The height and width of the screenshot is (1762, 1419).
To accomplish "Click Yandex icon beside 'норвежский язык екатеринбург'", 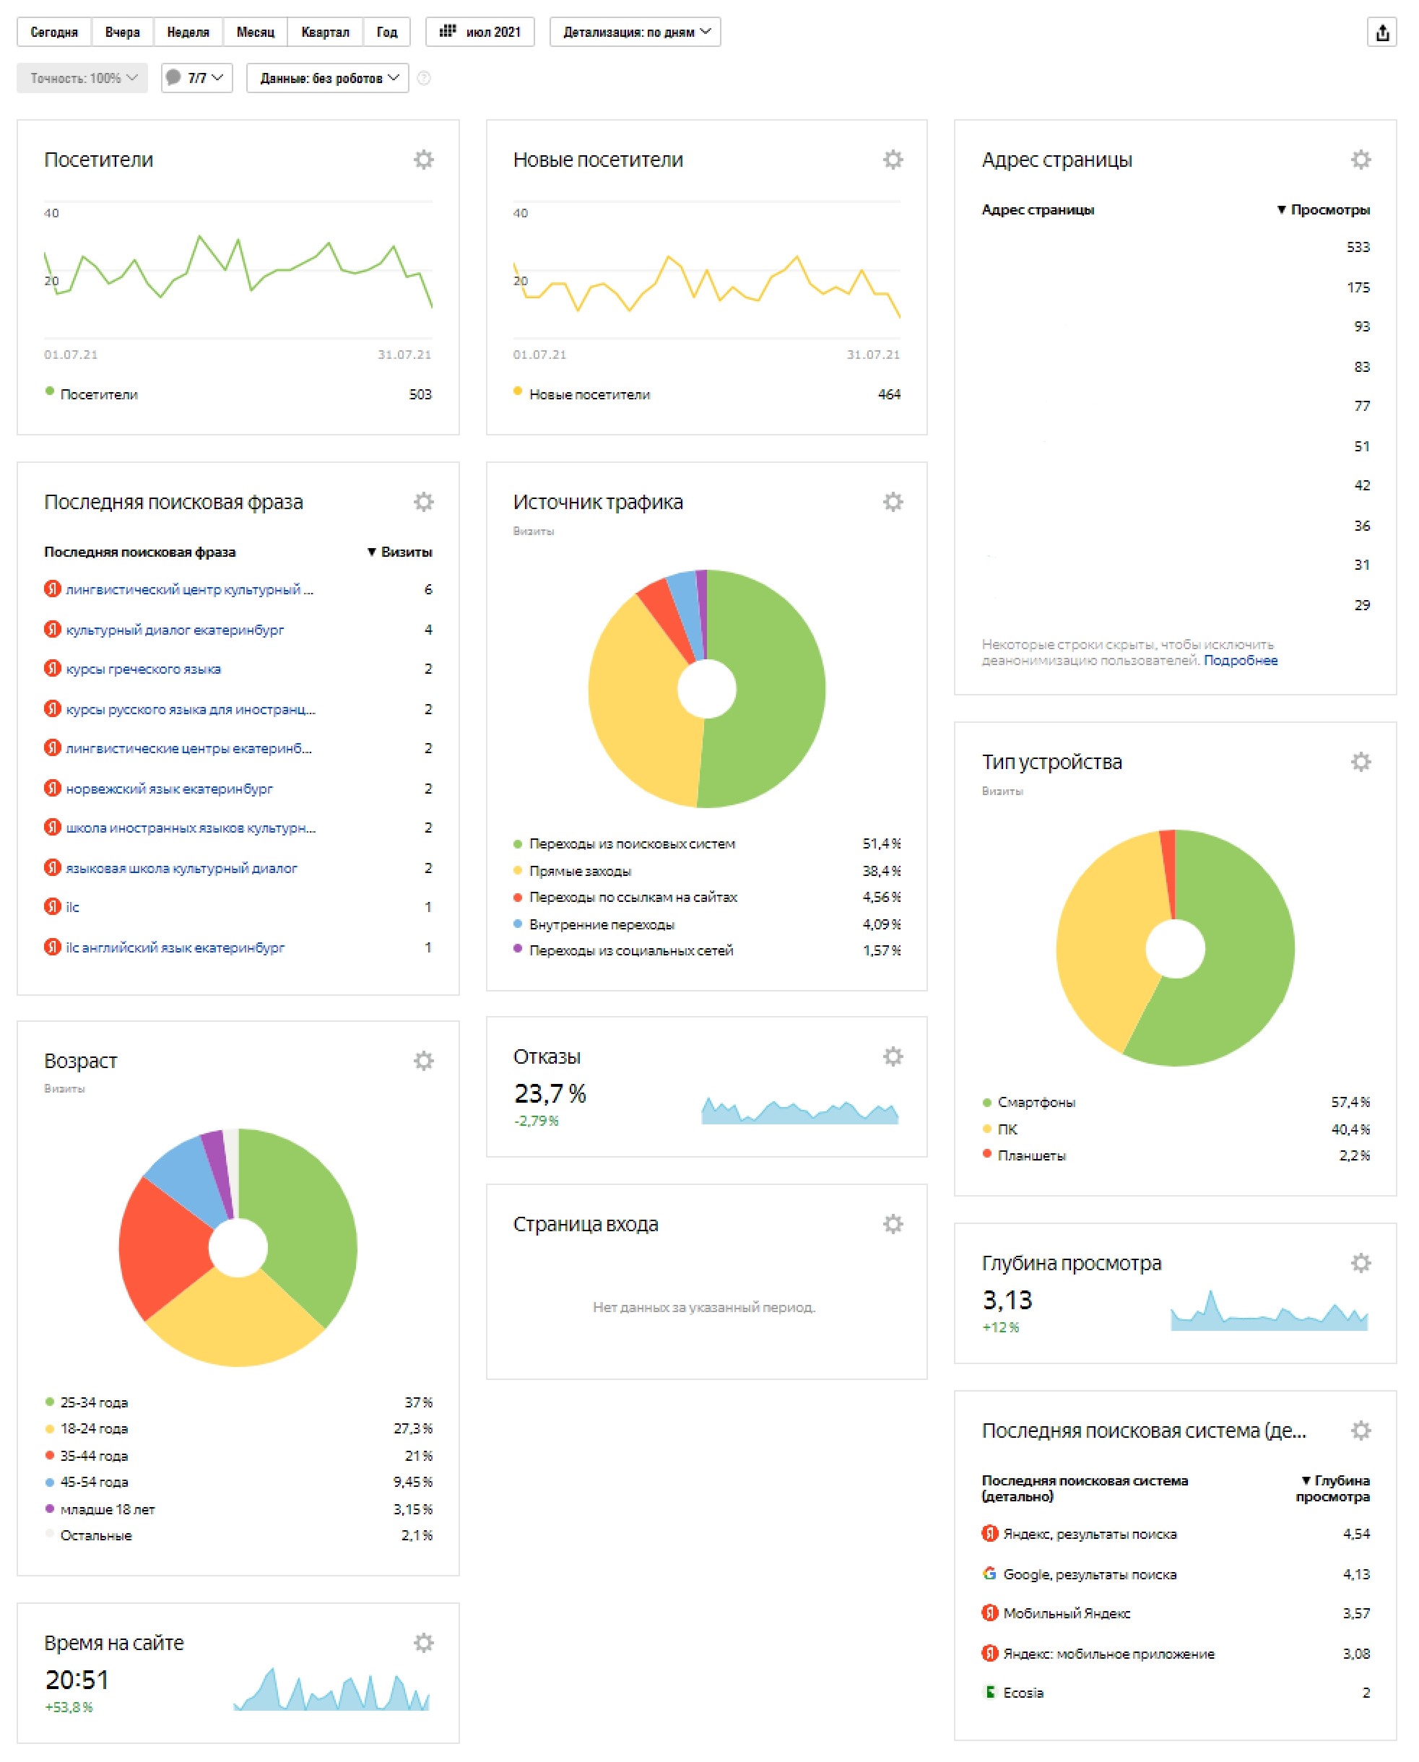I will [52, 789].
